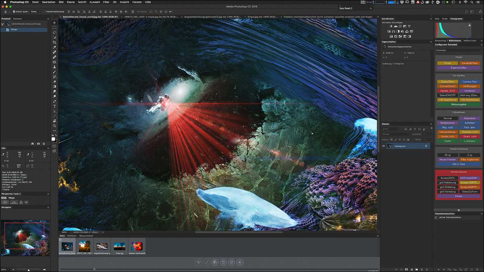Select the Crop tool in the toolbar
Viewport: 484px width, 272px height.
54,42
